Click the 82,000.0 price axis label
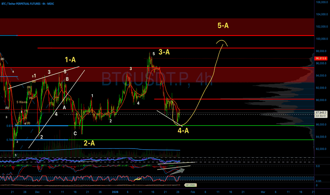The height and width of the screenshot is (195, 330). pyautogui.click(x=322, y=149)
